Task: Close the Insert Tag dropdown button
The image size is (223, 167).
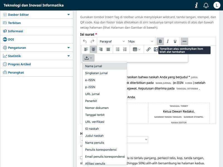Action: coord(88,58)
